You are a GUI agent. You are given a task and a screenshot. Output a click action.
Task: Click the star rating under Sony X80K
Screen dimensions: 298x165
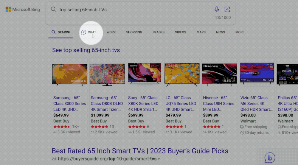(x=137, y=127)
